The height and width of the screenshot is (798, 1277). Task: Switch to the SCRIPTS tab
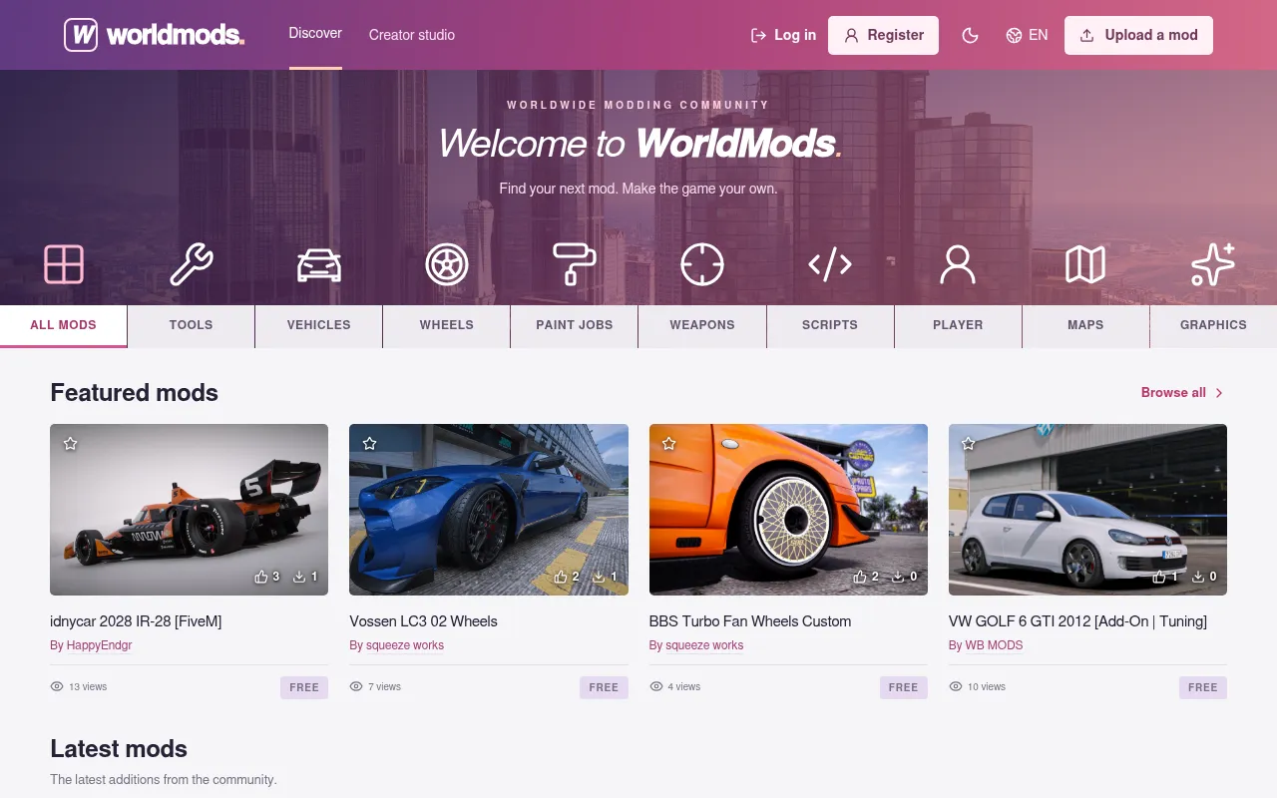(830, 325)
